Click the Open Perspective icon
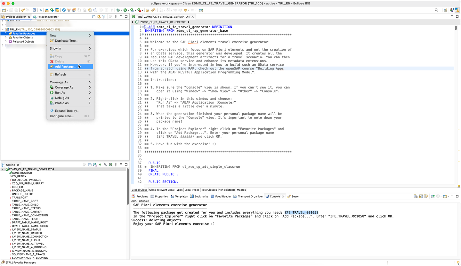This screenshot has width=461, height=266. point(445,10)
